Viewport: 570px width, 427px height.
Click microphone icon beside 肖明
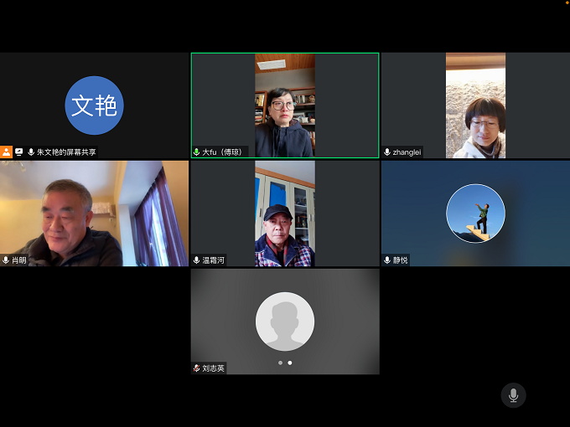[x=6, y=260]
